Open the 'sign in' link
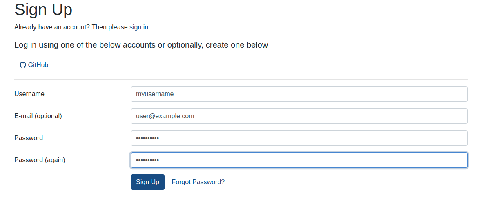The height and width of the screenshot is (207, 486). coord(139,27)
